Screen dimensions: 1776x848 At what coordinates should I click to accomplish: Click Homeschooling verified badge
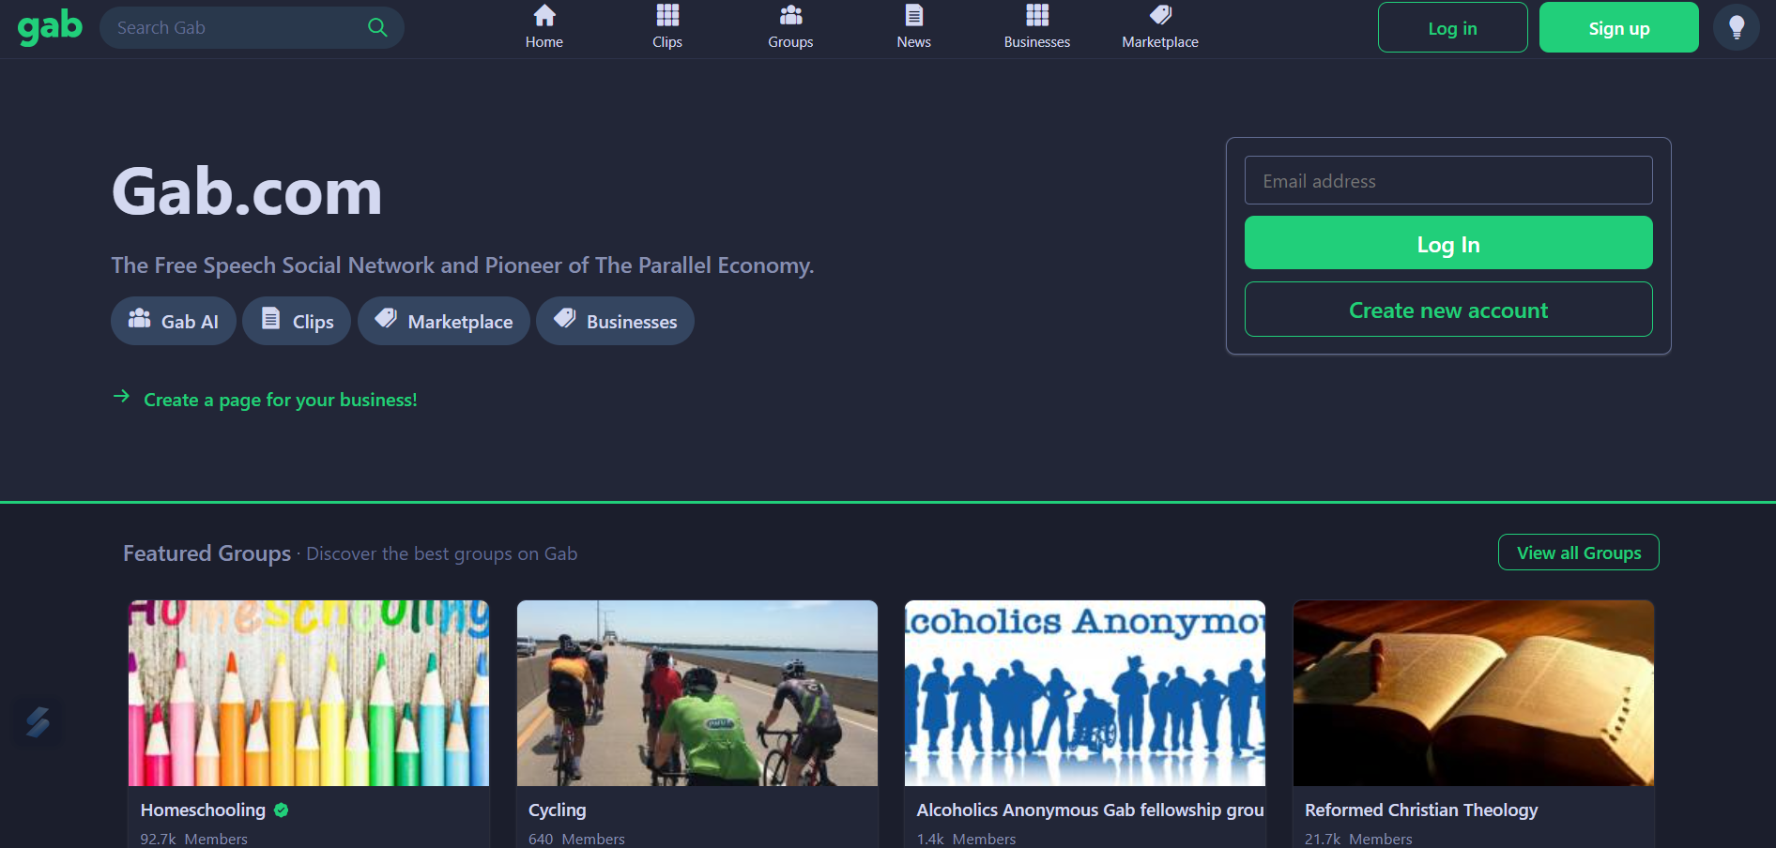pos(282,810)
